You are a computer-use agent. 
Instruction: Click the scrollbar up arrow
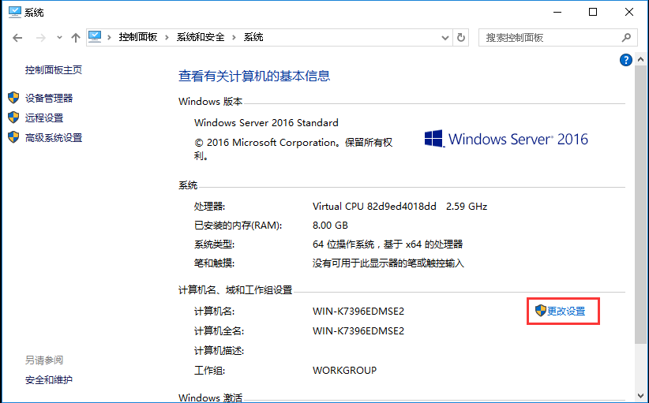click(641, 59)
